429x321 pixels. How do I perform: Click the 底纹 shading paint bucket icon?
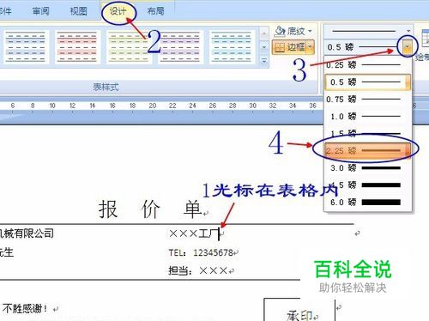point(280,31)
